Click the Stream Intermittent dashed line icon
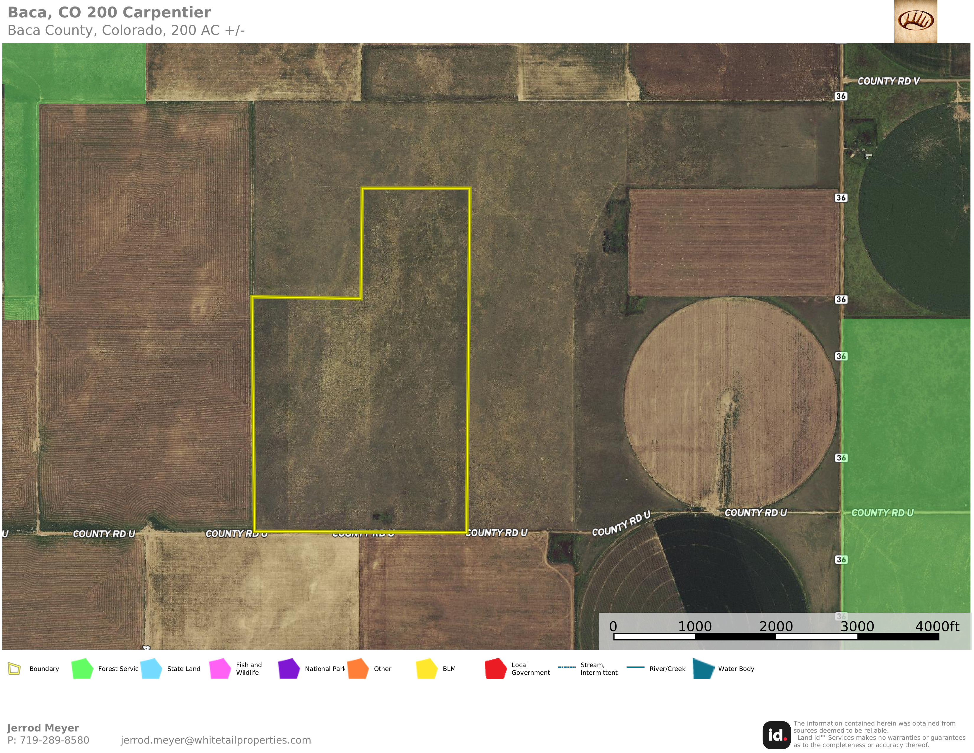 coord(566,667)
